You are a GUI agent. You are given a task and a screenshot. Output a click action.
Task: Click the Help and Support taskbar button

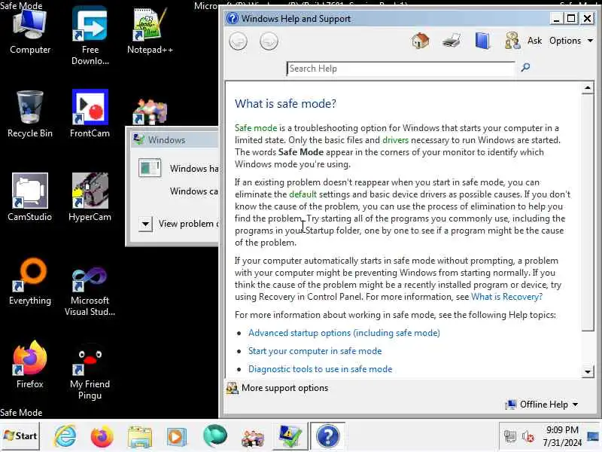coord(327,436)
